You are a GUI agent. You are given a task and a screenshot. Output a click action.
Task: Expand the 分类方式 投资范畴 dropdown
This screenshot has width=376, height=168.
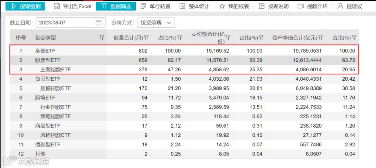tap(156, 23)
